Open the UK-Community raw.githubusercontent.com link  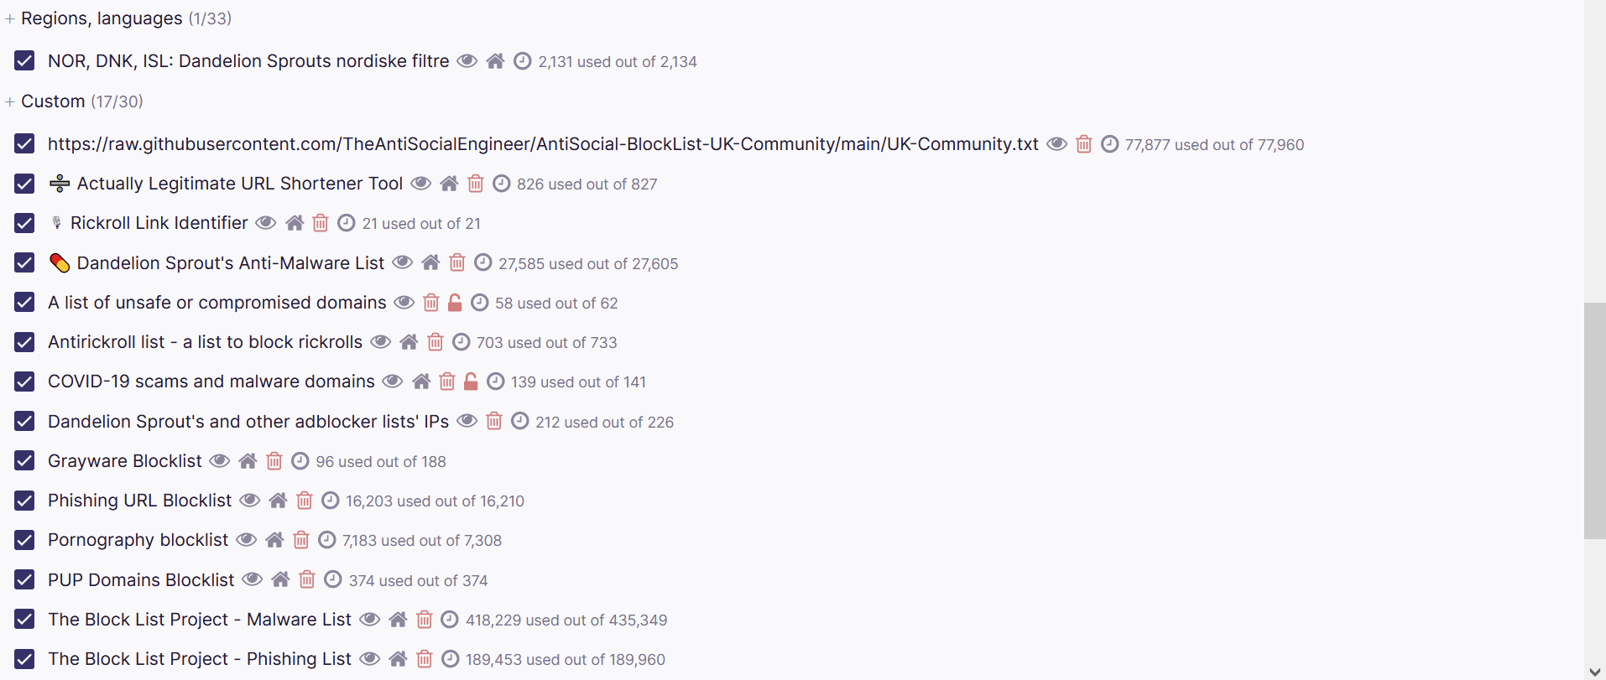[542, 143]
